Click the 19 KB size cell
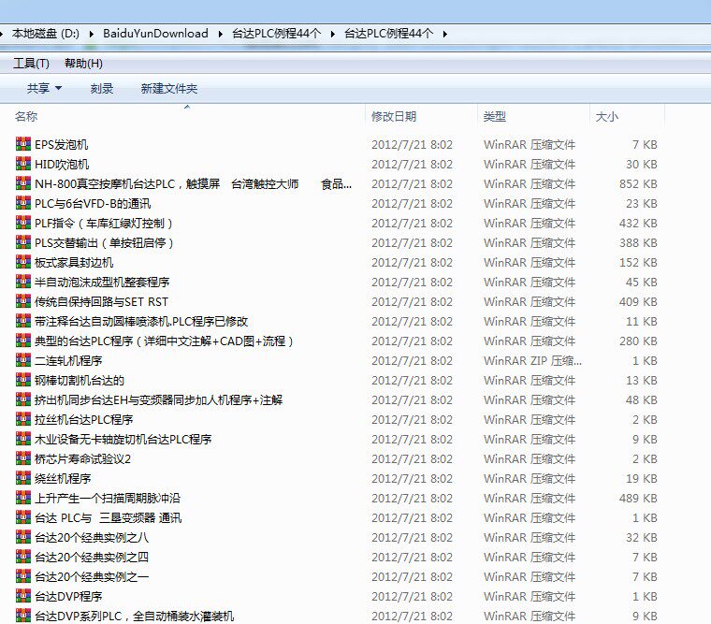The height and width of the screenshot is (624, 711). pos(641,478)
